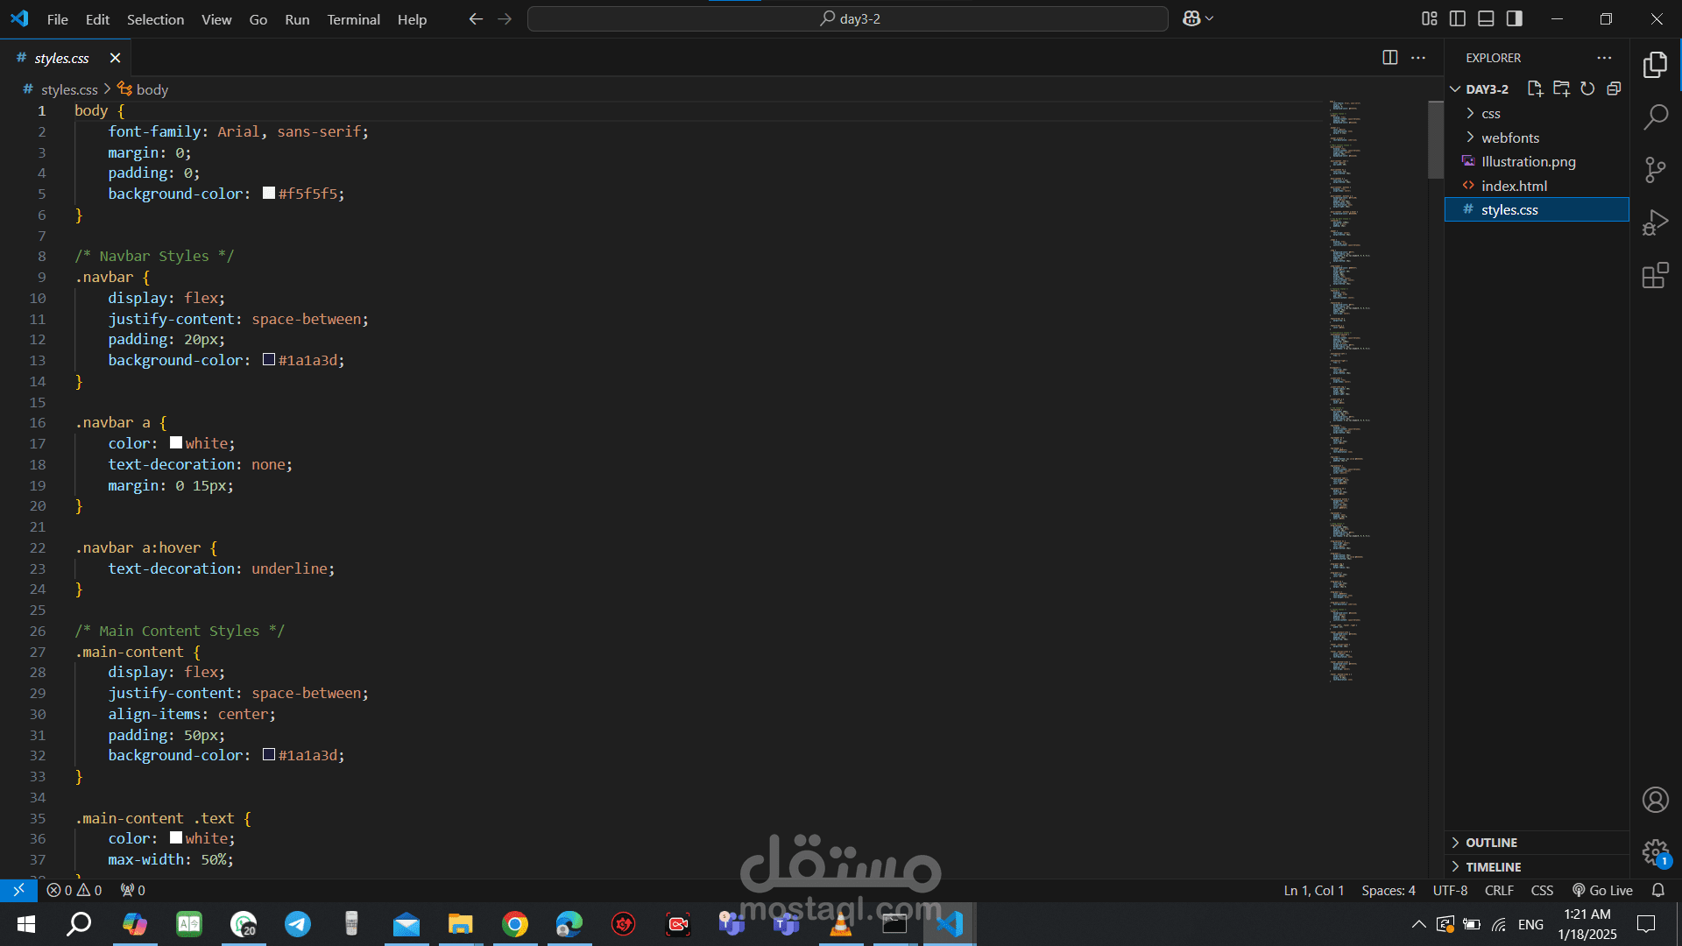Expand the OUTLINE section
1682x946 pixels.
(1491, 843)
